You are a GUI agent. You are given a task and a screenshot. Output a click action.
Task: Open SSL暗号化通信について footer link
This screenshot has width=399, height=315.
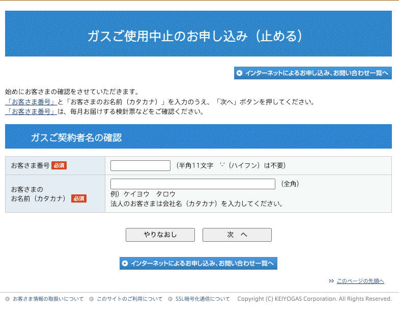pyautogui.click(x=203, y=299)
